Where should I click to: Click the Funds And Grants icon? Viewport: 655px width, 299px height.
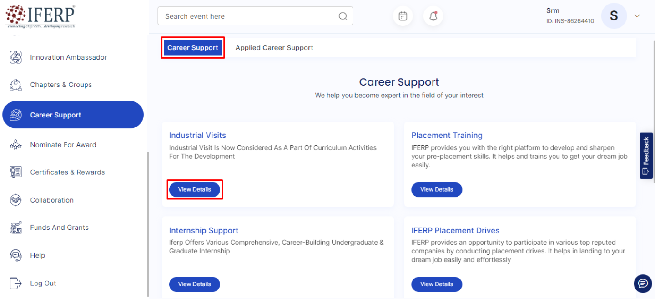(x=15, y=228)
